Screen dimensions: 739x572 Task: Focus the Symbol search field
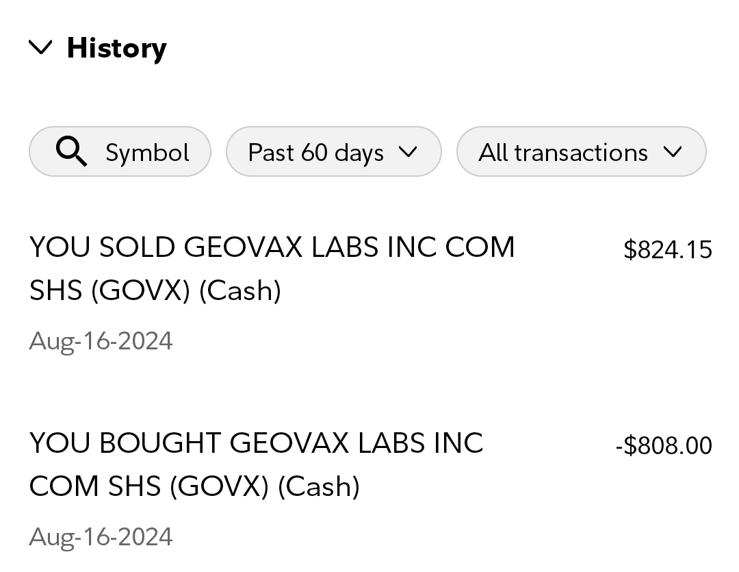tap(146, 152)
